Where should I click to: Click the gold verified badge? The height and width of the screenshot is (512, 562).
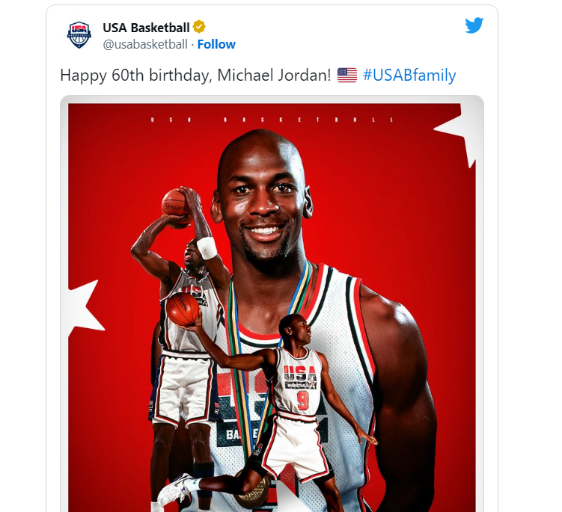pyautogui.click(x=199, y=27)
